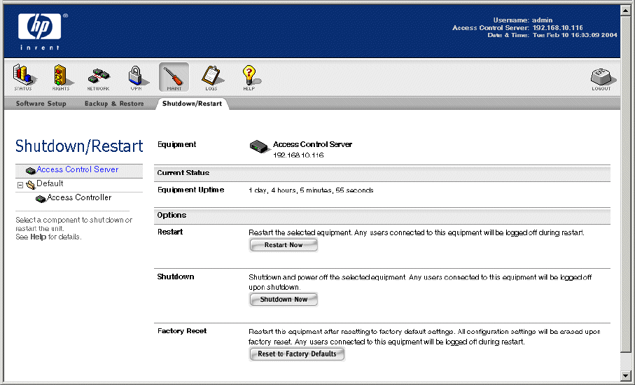Open the VPN padlock icon

(136, 77)
